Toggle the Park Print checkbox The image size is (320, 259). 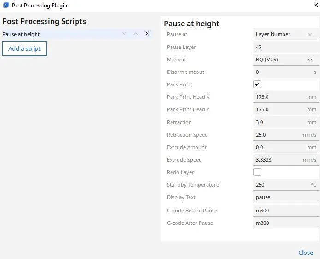click(x=257, y=84)
